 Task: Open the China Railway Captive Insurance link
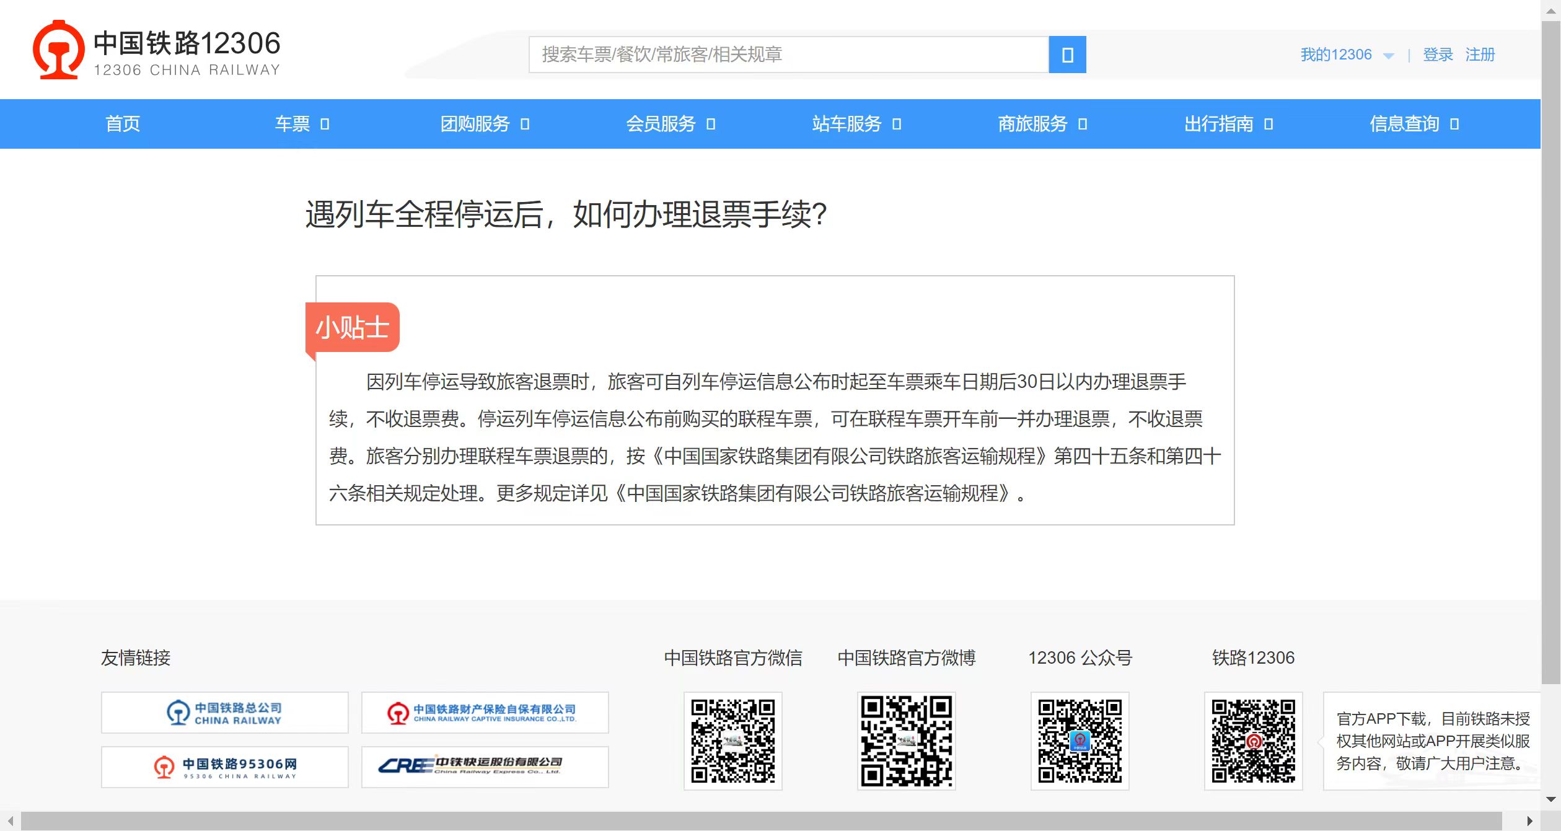coord(485,713)
